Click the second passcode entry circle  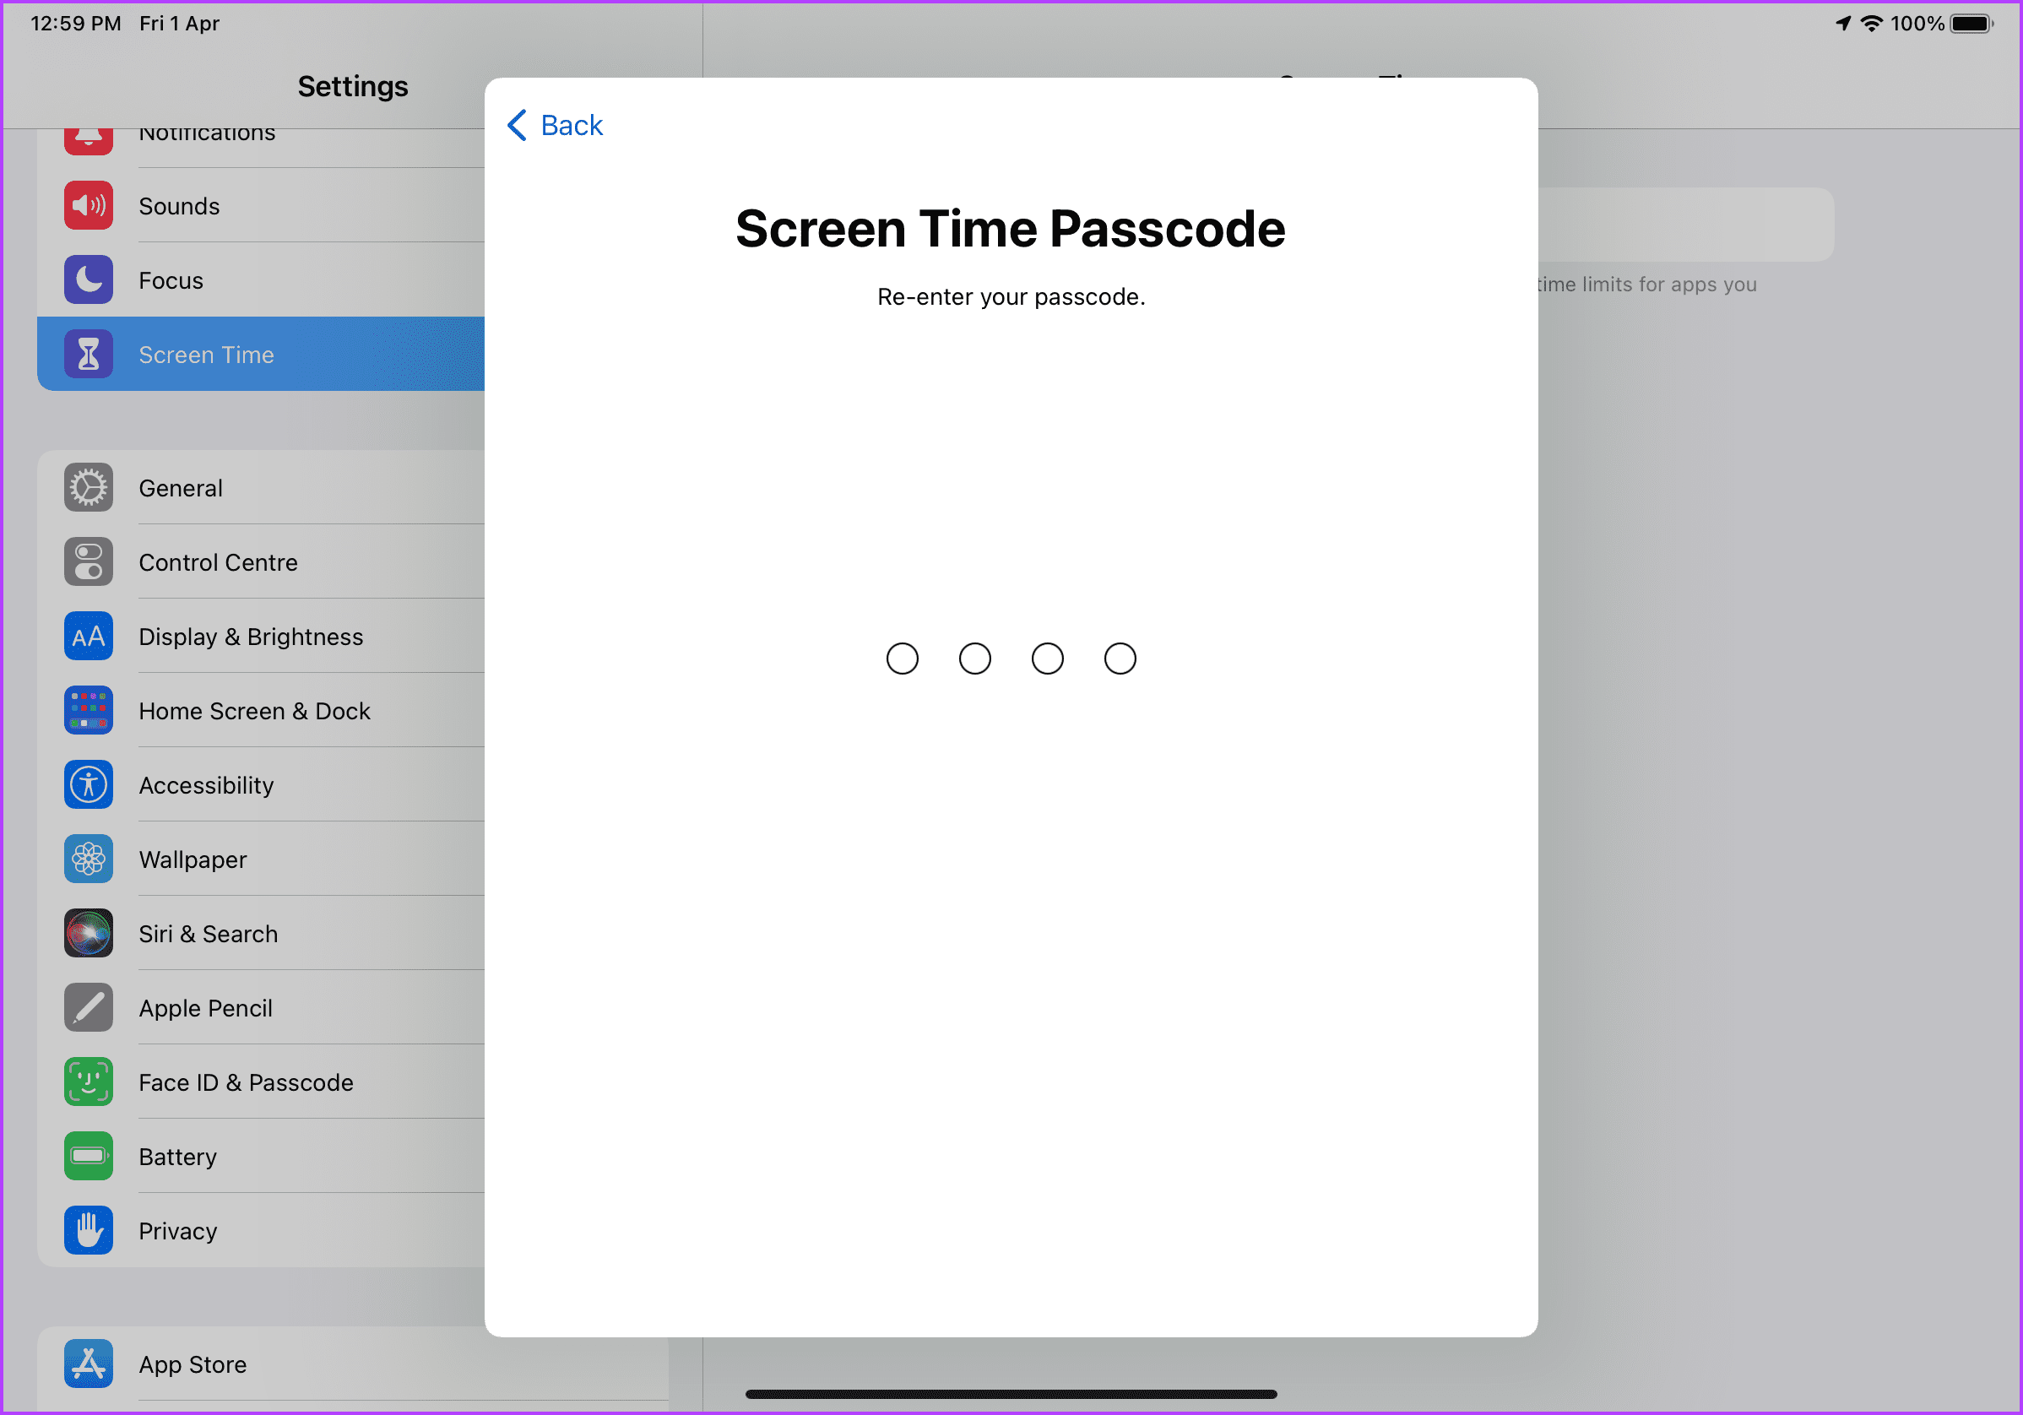(974, 659)
